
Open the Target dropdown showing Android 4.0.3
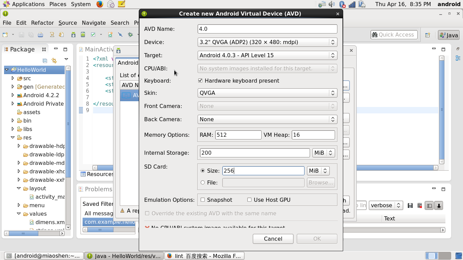pyautogui.click(x=267, y=55)
